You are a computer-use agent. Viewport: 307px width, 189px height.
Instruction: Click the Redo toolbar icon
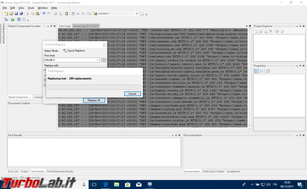click(49, 13)
